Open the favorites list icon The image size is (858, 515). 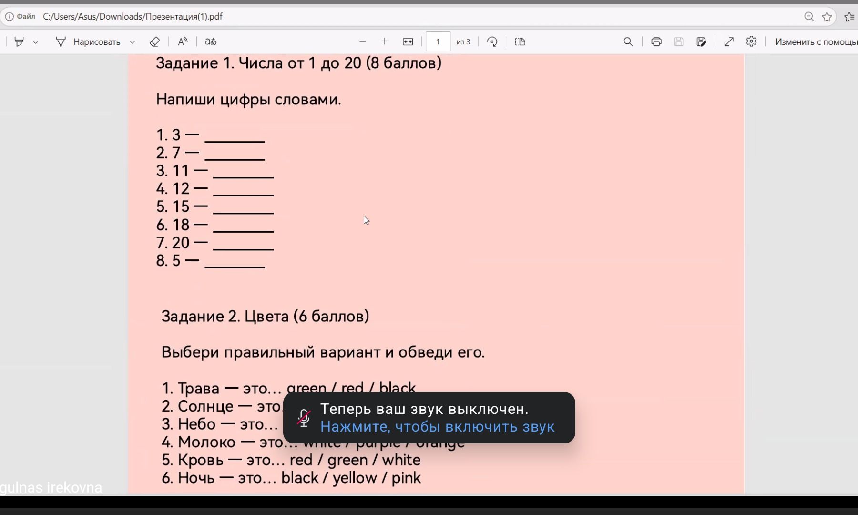coord(849,17)
